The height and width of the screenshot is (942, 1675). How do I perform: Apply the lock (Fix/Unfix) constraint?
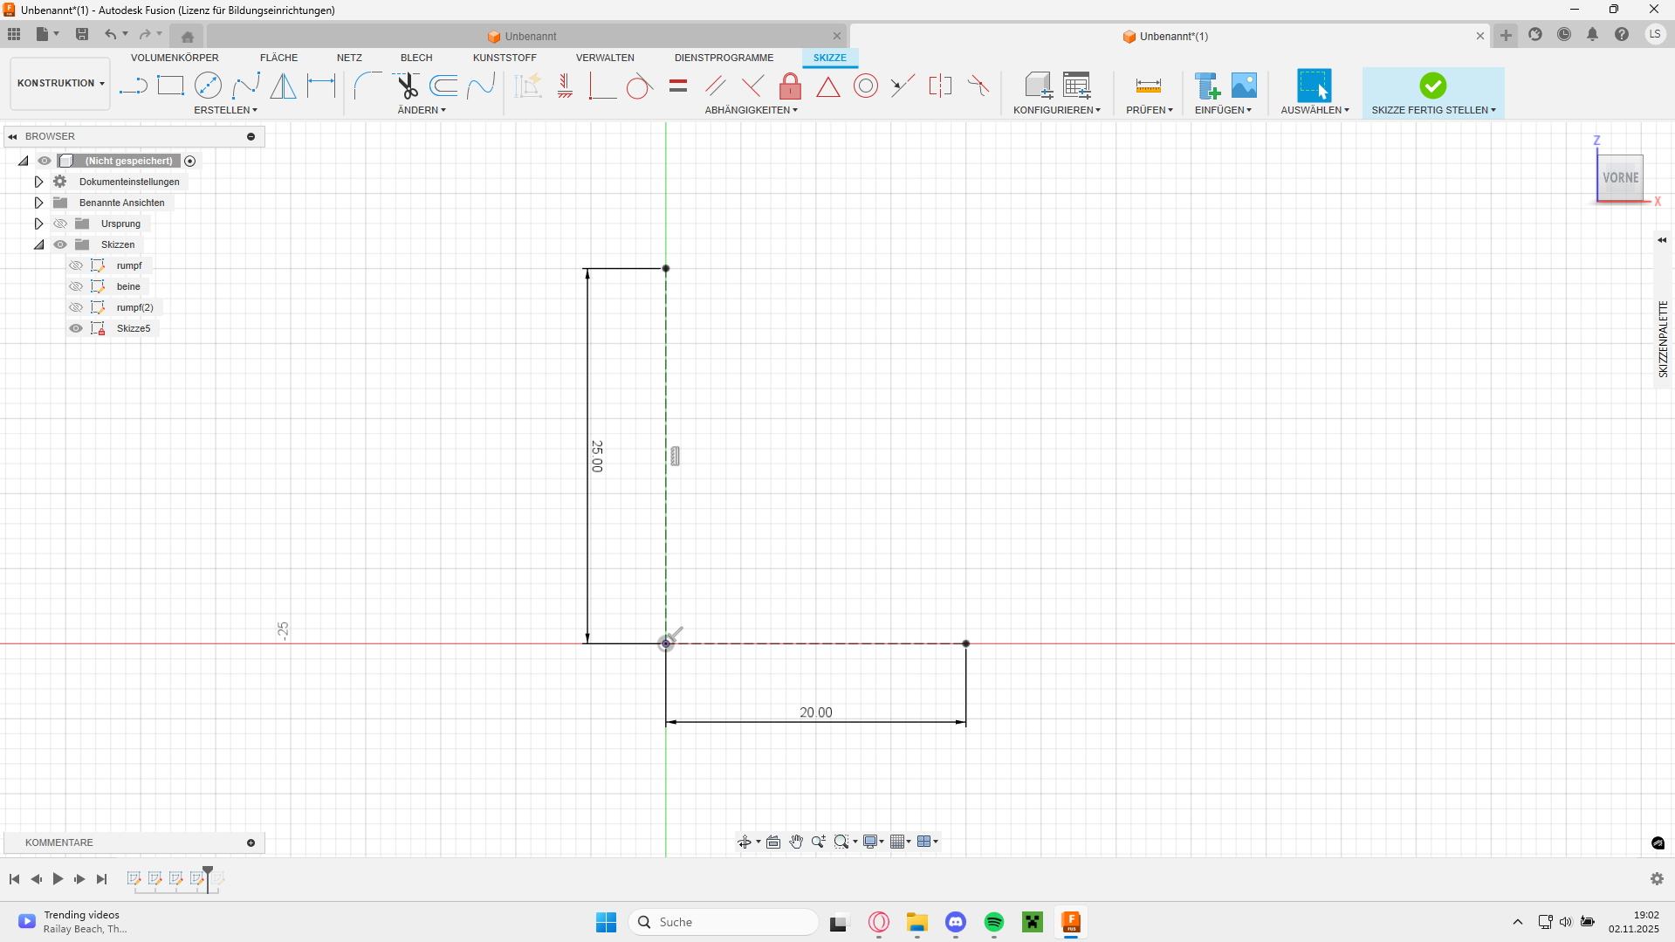point(790,86)
